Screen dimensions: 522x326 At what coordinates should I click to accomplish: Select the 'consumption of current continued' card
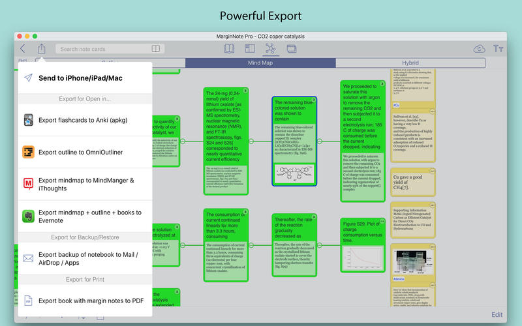click(226, 245)
